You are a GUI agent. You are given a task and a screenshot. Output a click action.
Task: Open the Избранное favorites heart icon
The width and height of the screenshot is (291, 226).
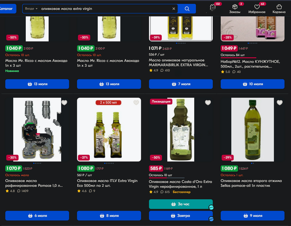[x=257, y=9]
